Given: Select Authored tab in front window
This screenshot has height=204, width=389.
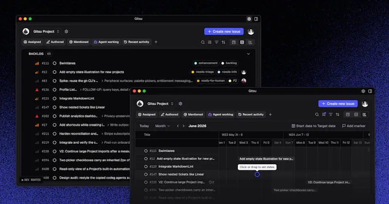Looking at the screenshot, I should coord(169,115).
